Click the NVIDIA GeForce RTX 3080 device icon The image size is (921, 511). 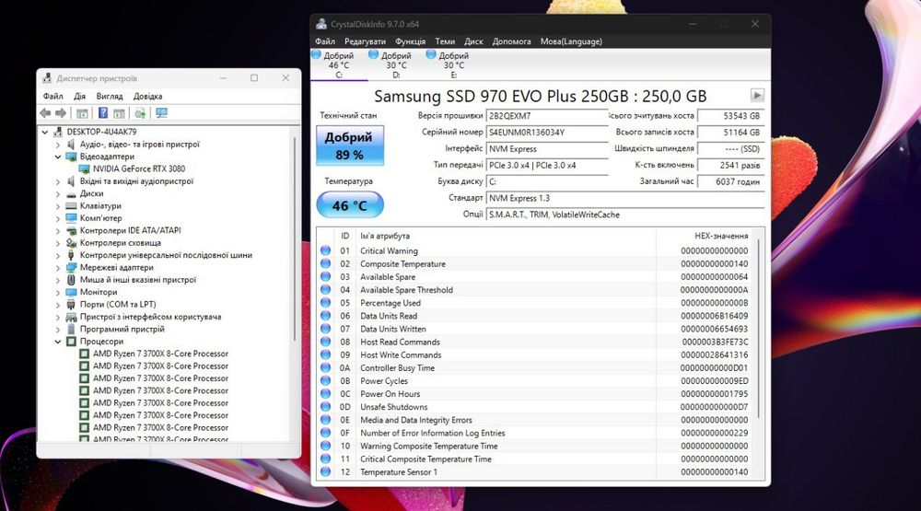tap(84, 169)
